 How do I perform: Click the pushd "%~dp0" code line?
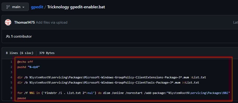[x=29, y=67]
